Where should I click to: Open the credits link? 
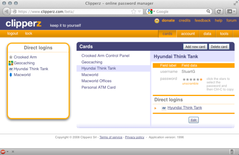pos(185,20)
